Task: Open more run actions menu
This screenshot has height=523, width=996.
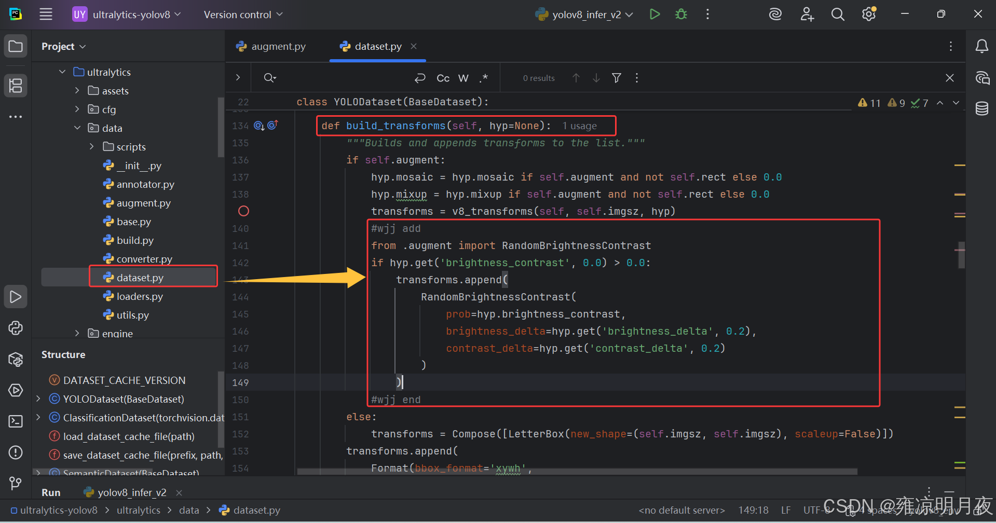Action: (707, 15)
